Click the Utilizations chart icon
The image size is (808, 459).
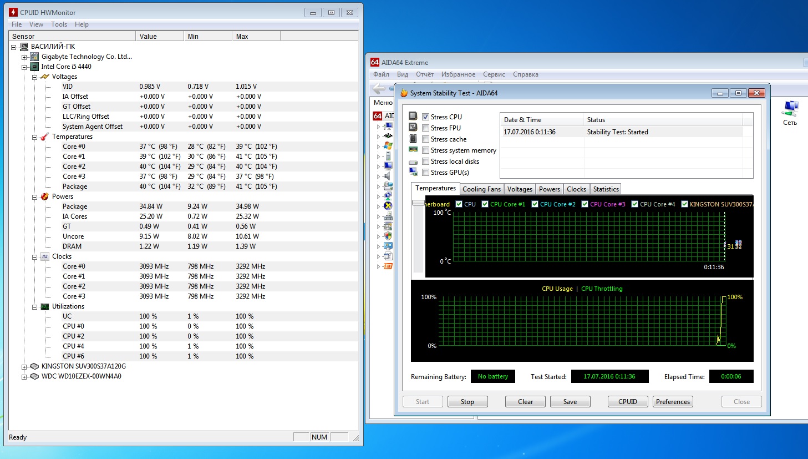tap(45, 306)
